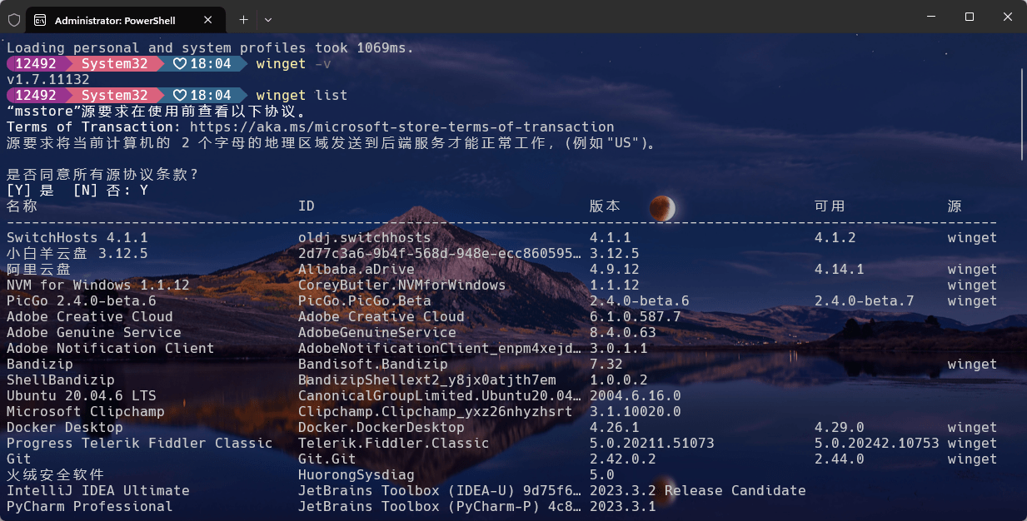Click the '可用' column header

[x=830, y=206]
